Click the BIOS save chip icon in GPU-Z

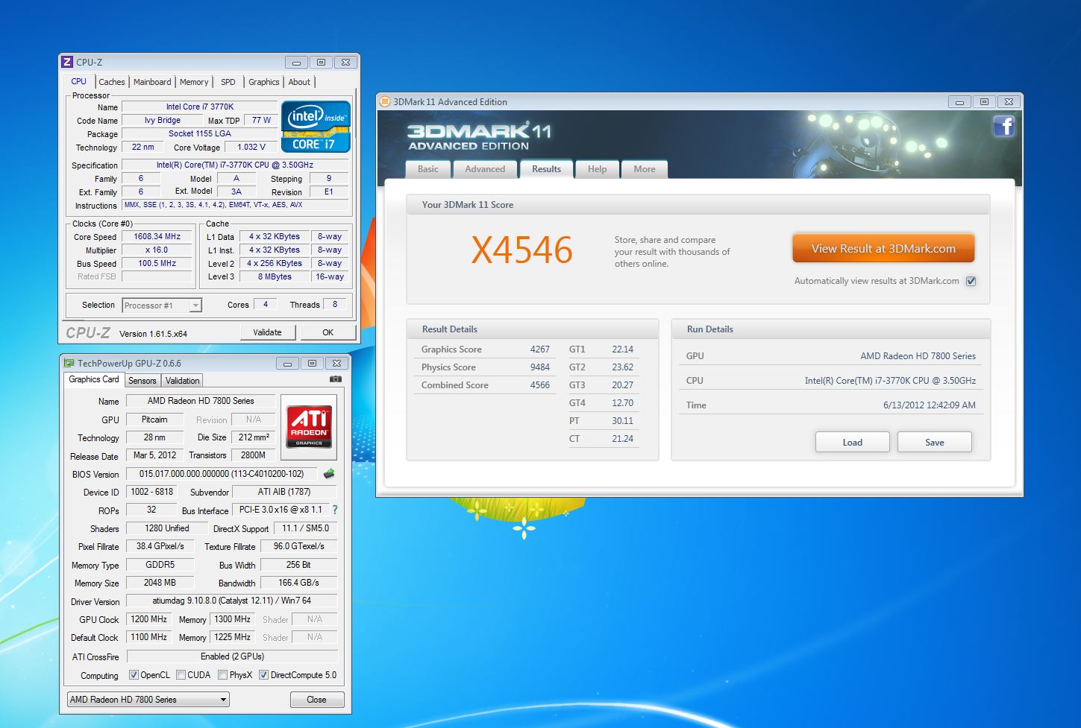pos(329,474)
